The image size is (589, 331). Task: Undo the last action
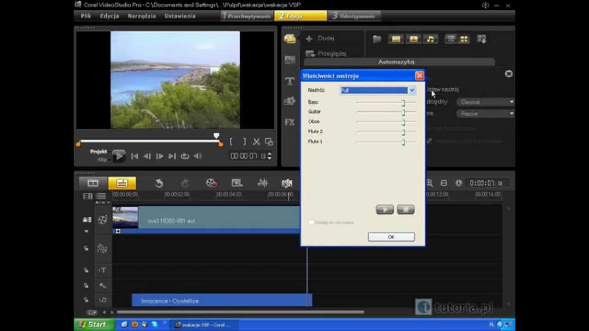(159, 183)
